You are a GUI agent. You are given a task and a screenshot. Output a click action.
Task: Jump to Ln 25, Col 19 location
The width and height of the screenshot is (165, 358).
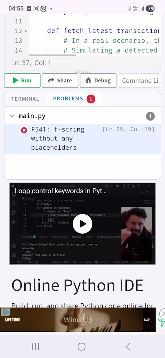(129, 130)
